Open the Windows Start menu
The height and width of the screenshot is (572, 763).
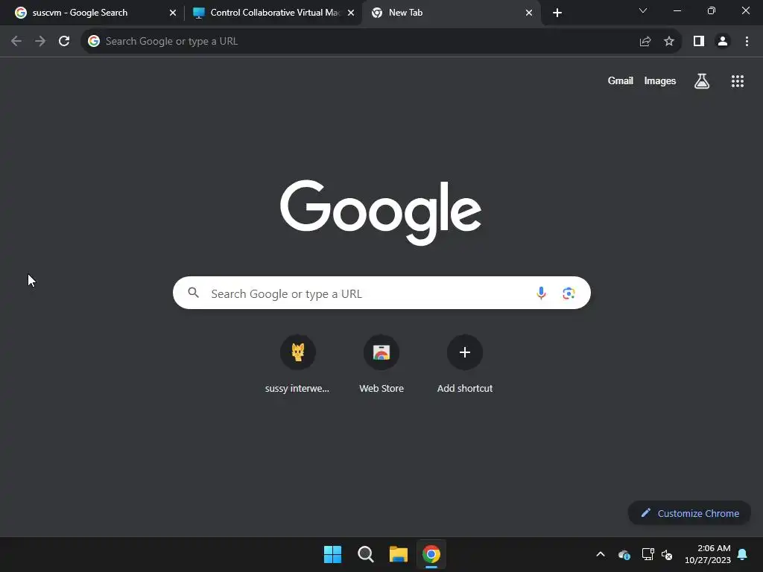(333, 554)
